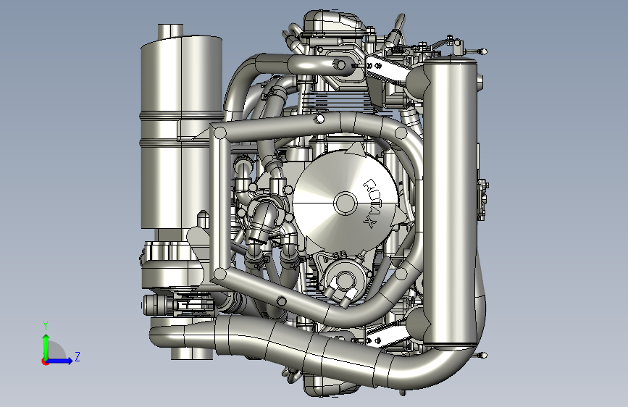Select the embossed ROTAX lettering on the cover
628x407 pixels.
[372, 203]
